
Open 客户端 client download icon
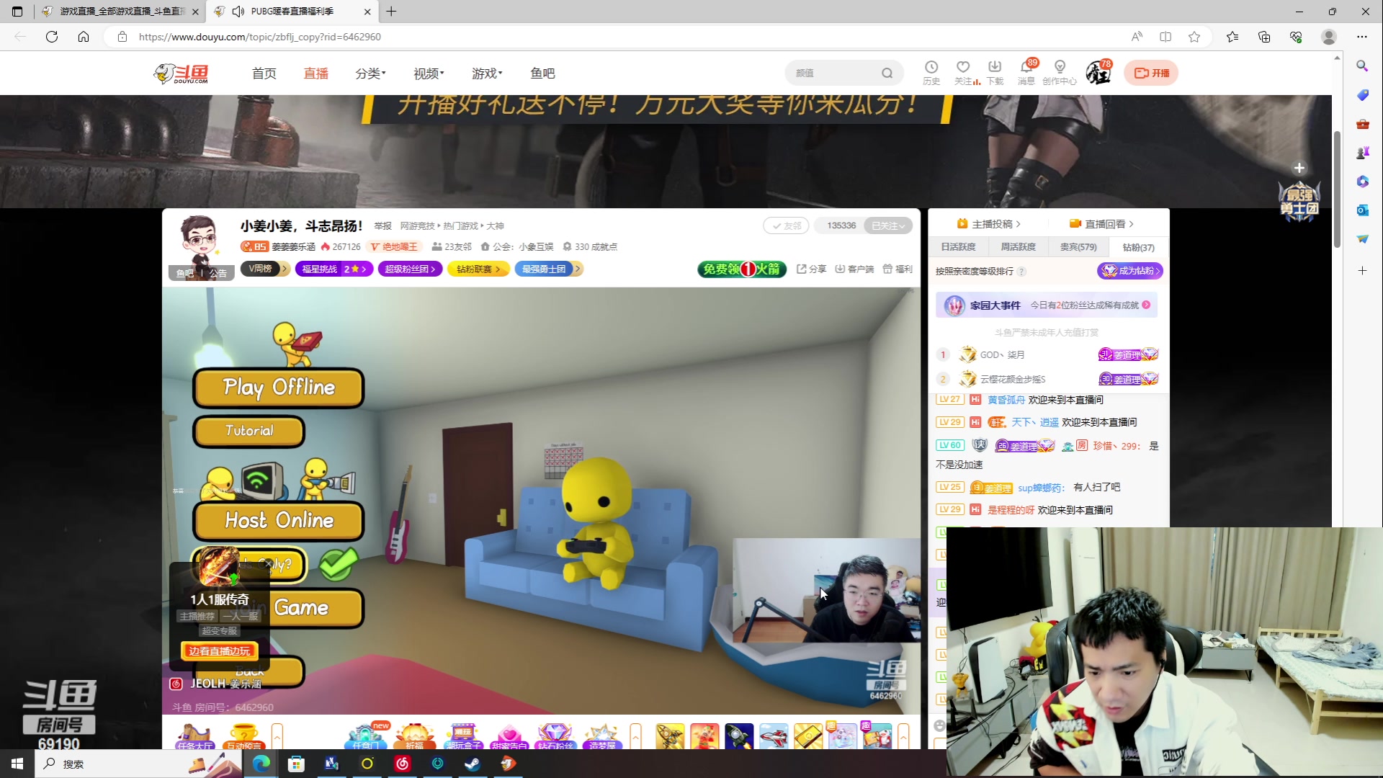click(x=854, y=269)
